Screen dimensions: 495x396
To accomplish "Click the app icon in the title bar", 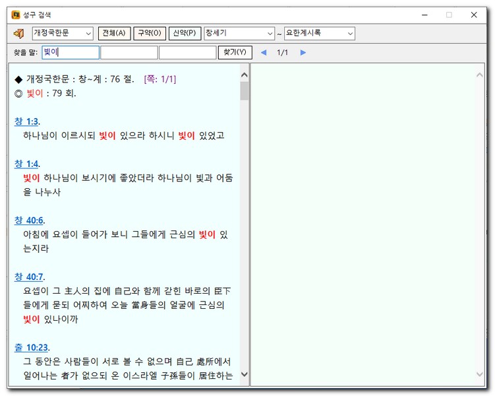I will pos(16,15).
